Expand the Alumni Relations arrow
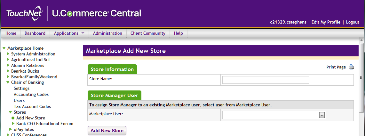The width and height of the screenshot is (365, 136). click(8, 65)
